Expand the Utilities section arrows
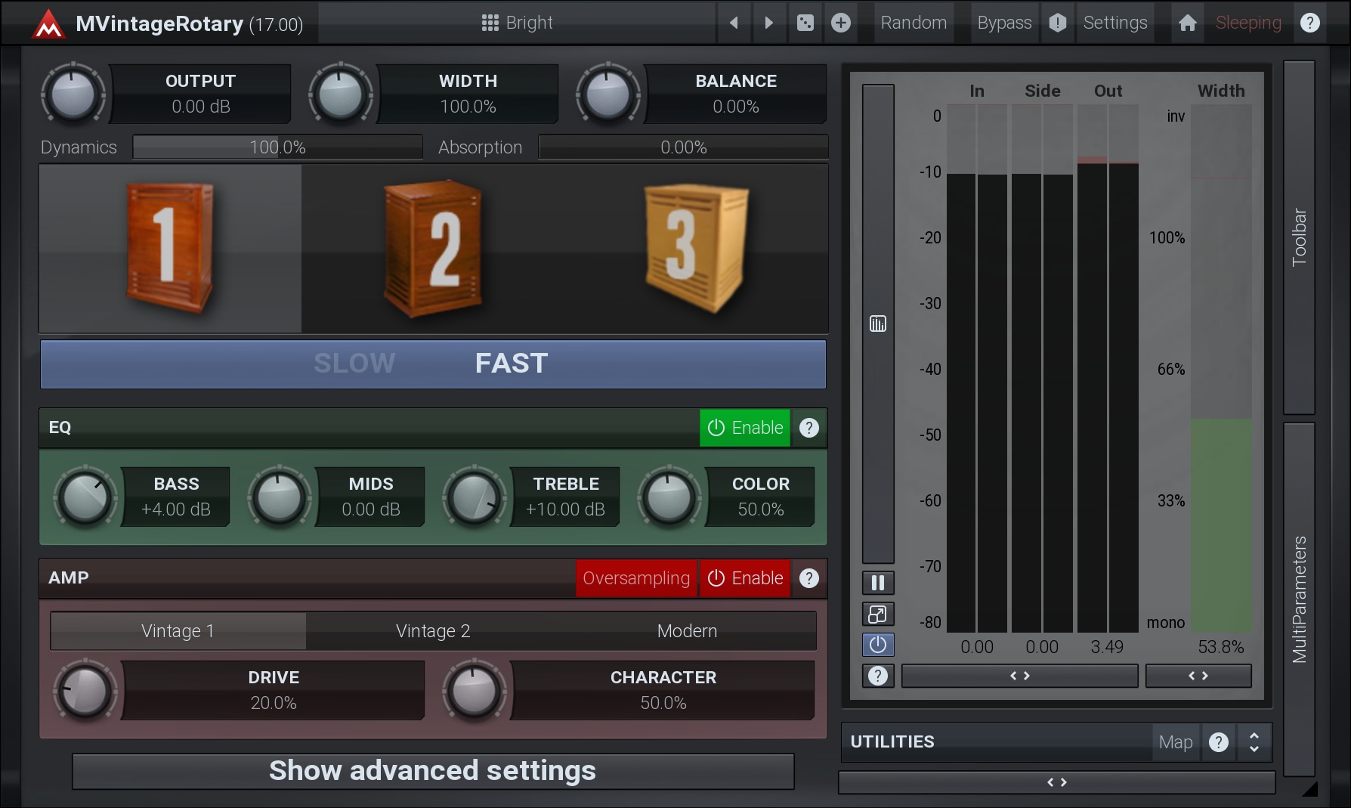1351x808 pixels. pyautogui.click(x=1254, y=741)
